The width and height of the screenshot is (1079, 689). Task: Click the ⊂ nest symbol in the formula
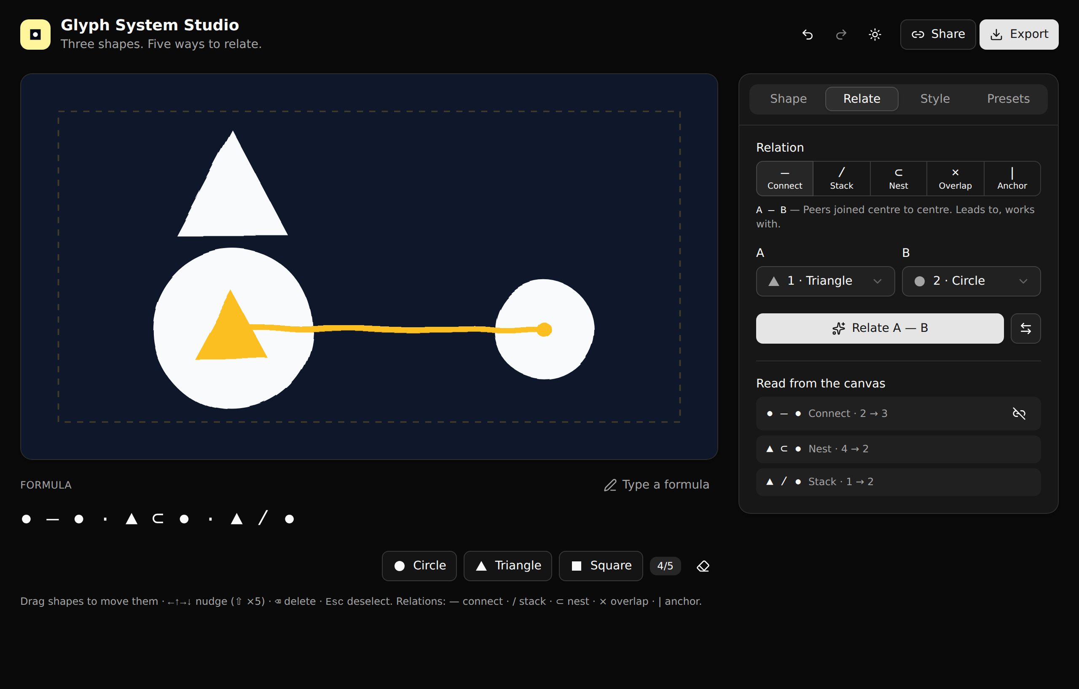point(158,519)
